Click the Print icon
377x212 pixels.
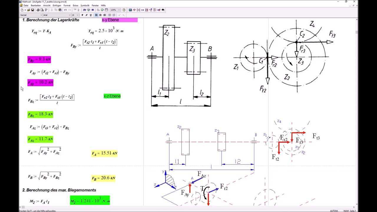[38, 10]
